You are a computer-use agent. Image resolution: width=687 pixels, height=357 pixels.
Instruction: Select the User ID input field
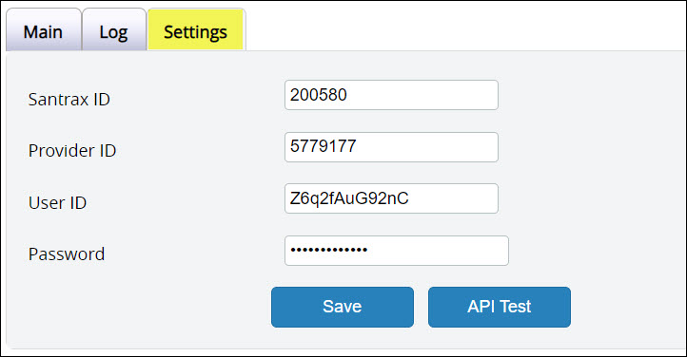click(x=391, y=198)
